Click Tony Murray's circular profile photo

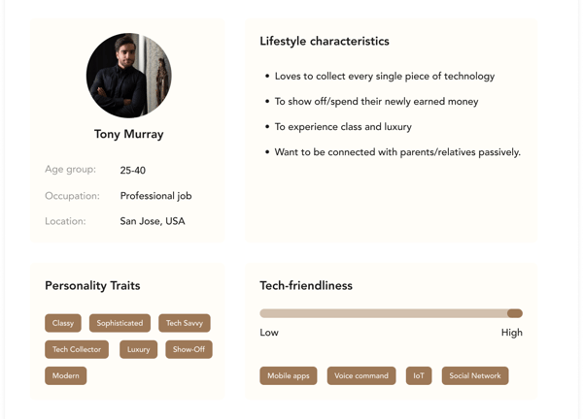point(129,76)
